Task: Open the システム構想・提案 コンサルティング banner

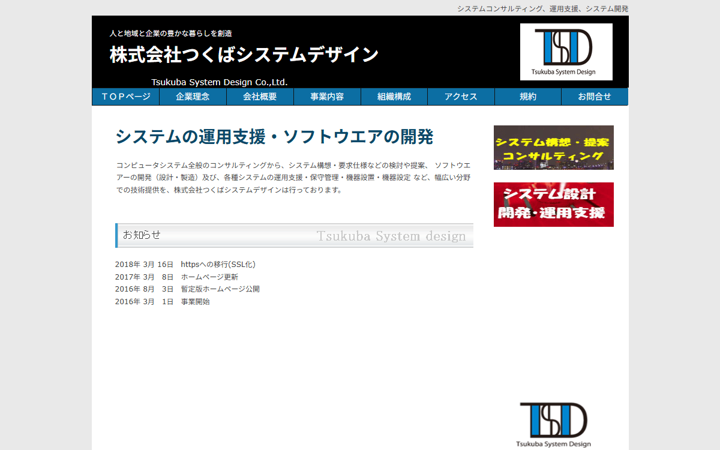Action: tap(554, 148)
